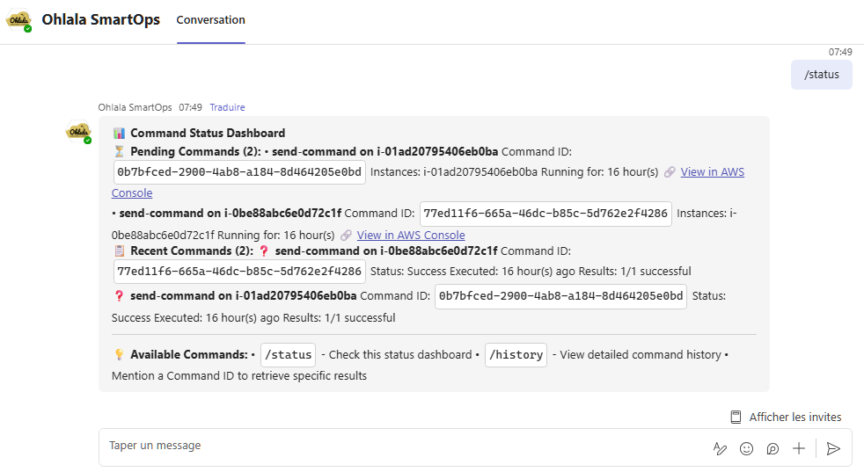
Task: Select the /status sent message bubble
Action: (x=821, y=75)
